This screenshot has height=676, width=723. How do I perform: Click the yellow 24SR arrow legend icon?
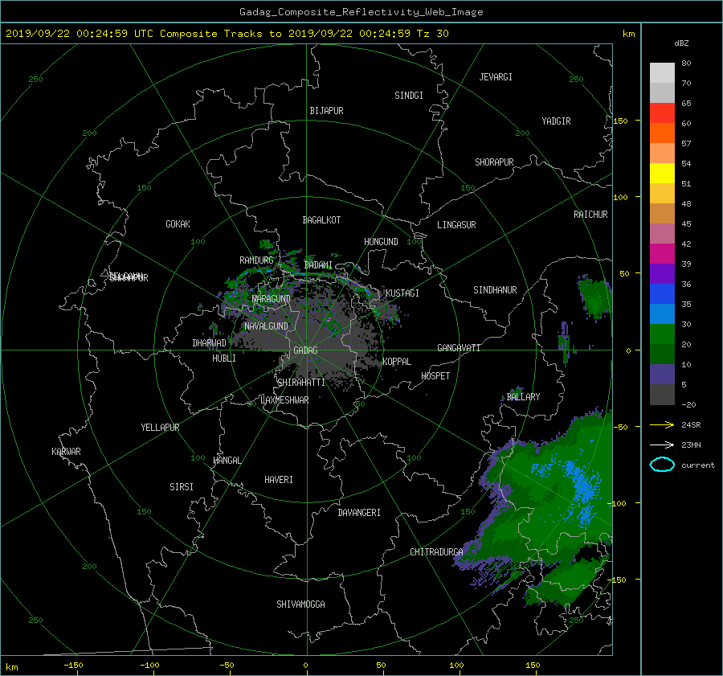point(662,424)
